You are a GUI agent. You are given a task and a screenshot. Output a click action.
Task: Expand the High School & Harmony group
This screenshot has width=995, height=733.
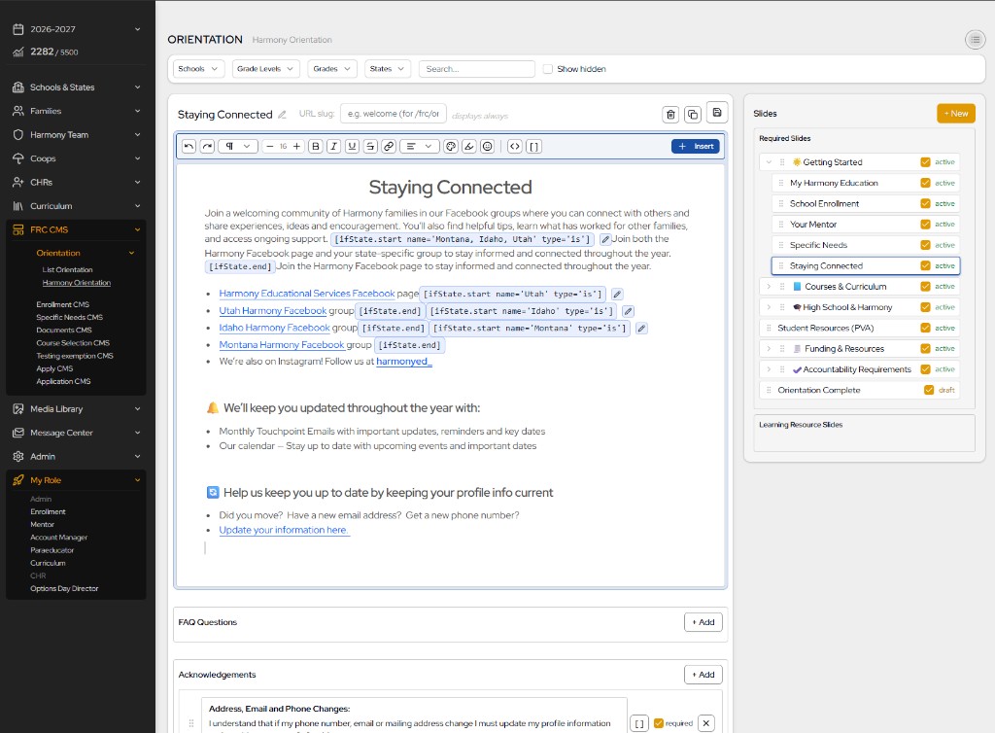[x=770, y=307]
